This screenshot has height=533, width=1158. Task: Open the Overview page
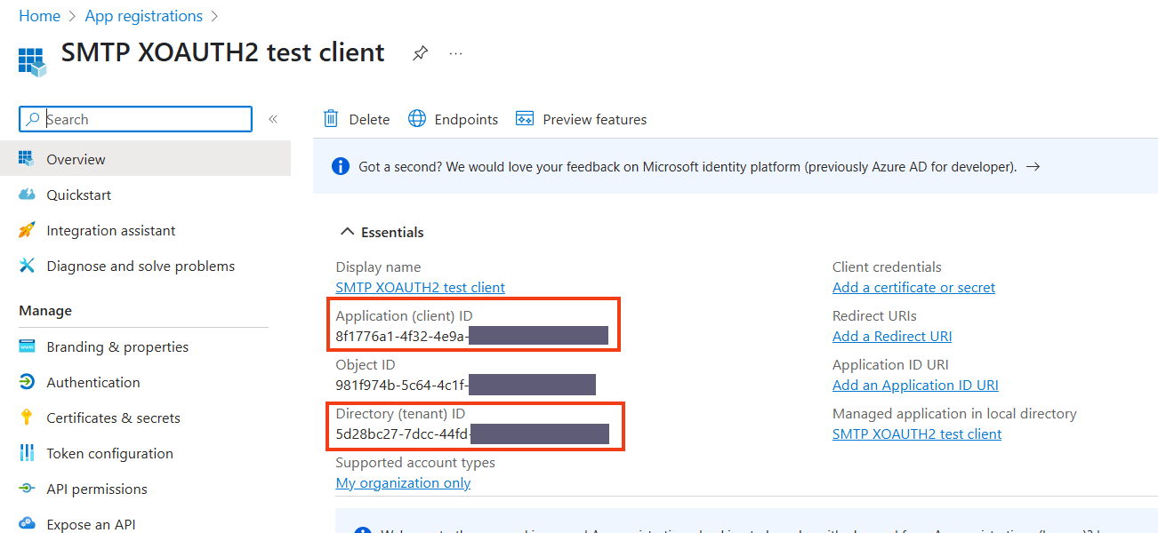[145, 159]
